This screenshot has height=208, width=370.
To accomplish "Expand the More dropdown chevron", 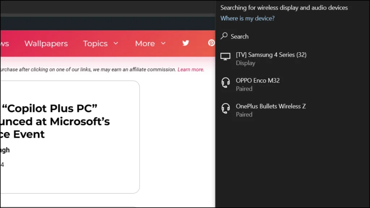I will click(x=163, y=43).
